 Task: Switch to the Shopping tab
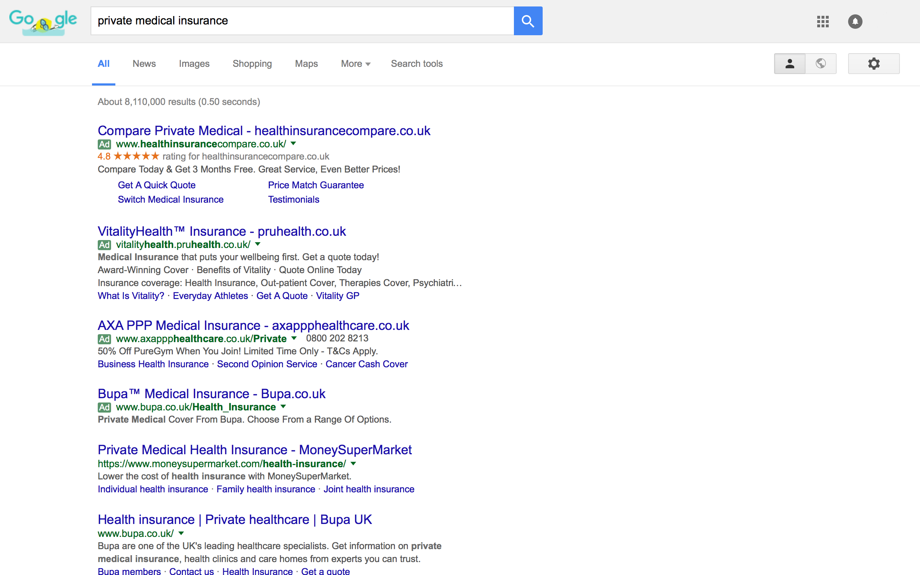click(252, 64)
